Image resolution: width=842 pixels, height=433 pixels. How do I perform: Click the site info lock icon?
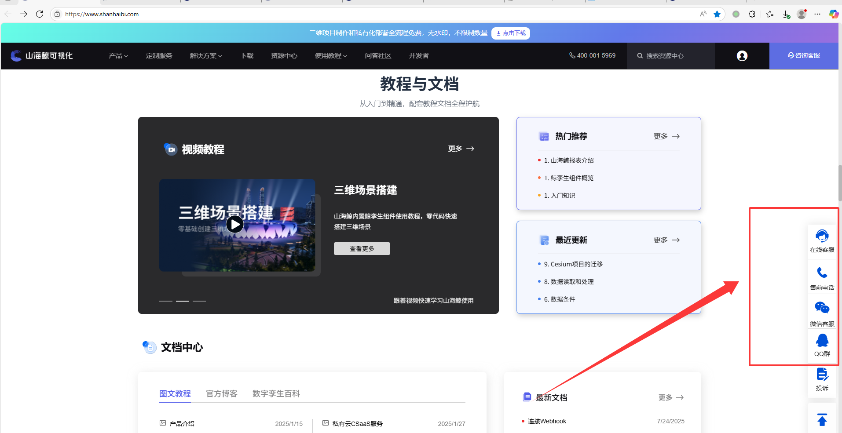coord(57,14)
